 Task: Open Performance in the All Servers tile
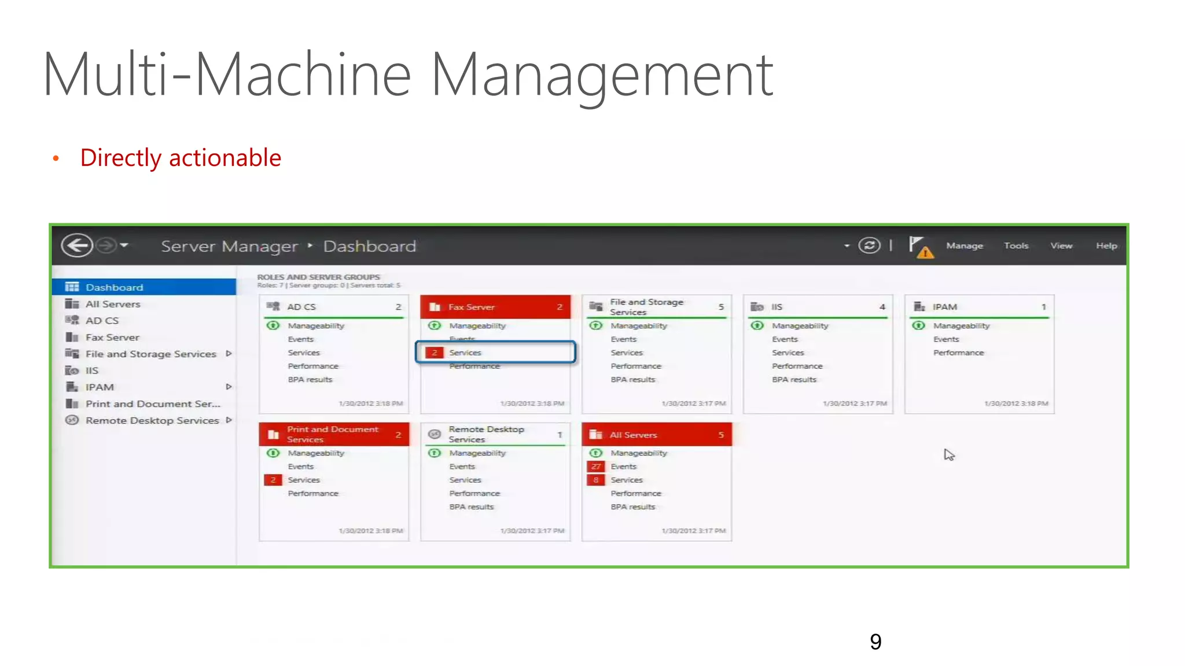coord(636,494)
